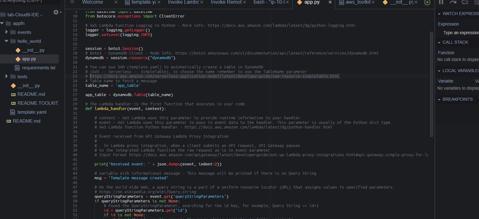Switch to the Invoke Remote tab
This screenshot has width=479, height=219.
[x=226, y=2]
